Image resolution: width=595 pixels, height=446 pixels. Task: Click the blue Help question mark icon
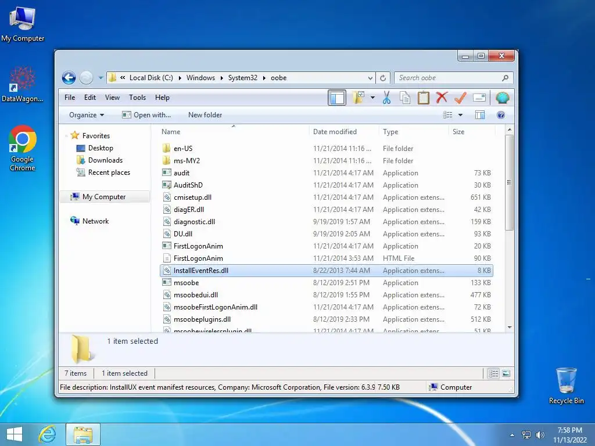point(501,115)
